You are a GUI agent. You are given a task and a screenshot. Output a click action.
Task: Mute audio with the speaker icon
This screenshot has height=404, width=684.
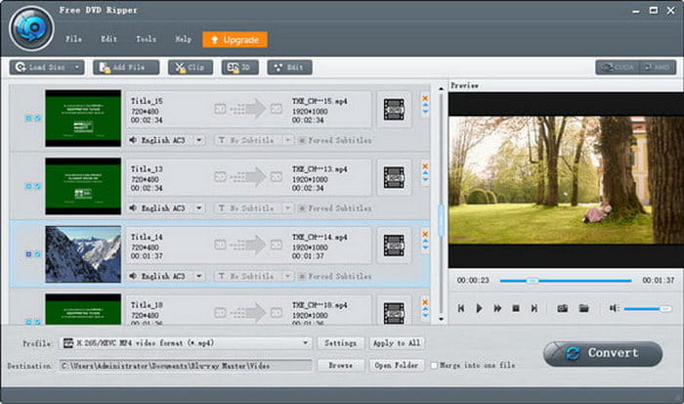614,308
